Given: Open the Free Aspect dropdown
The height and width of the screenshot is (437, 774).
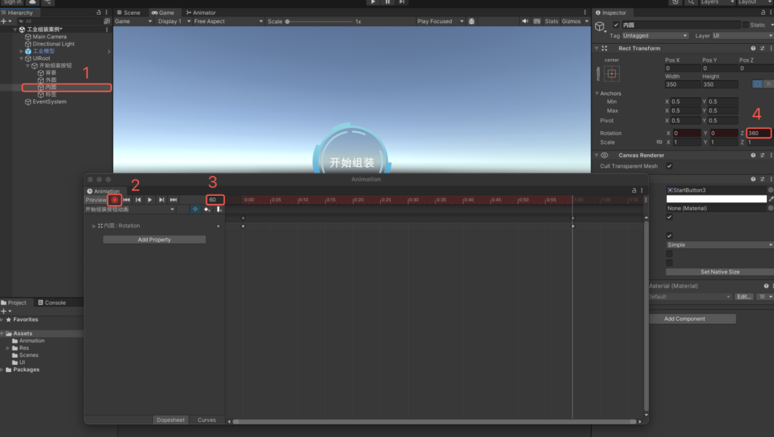Looking at the screenshot, I should click(228, 21).
